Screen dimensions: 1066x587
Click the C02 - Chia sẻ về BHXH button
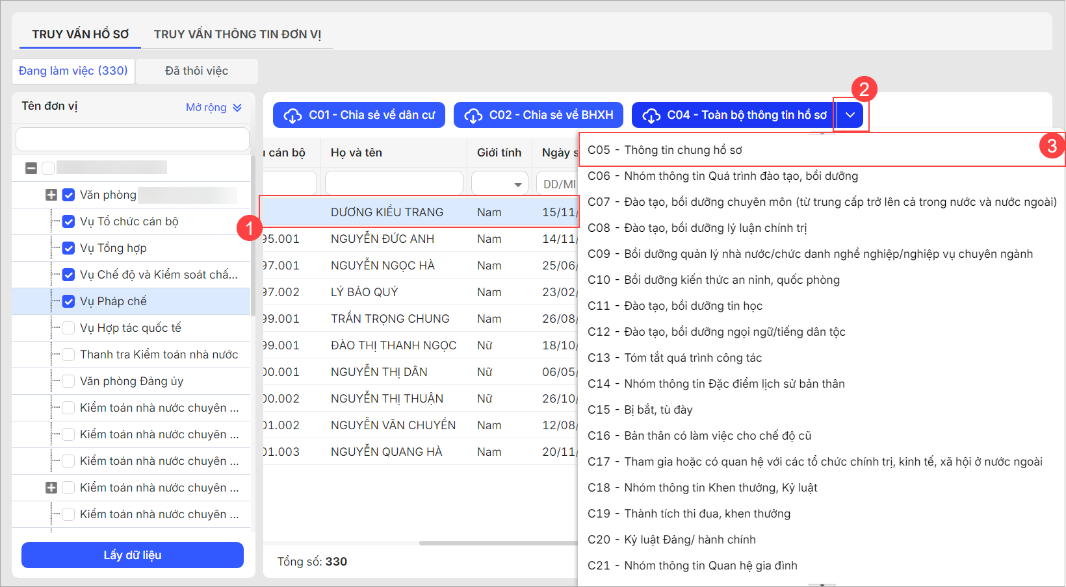(x=538, y=115)
